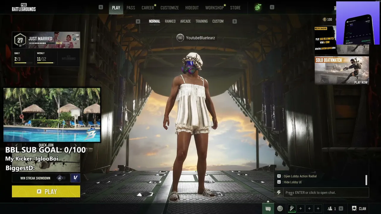Viewport: 381px width, 214px height.
Task: Click the '6630/10000' pass XP value
Action: [x=63, y=43]
